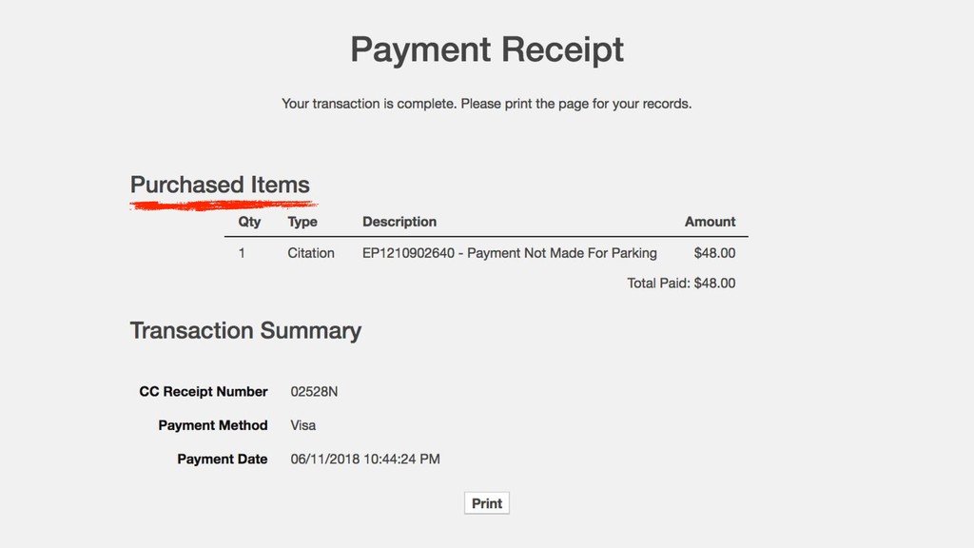Click the Total Paid $48.00 text
This screenshot has height=548, width=974.
(681, 284)
